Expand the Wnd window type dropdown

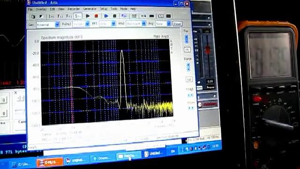click(144, 23)
